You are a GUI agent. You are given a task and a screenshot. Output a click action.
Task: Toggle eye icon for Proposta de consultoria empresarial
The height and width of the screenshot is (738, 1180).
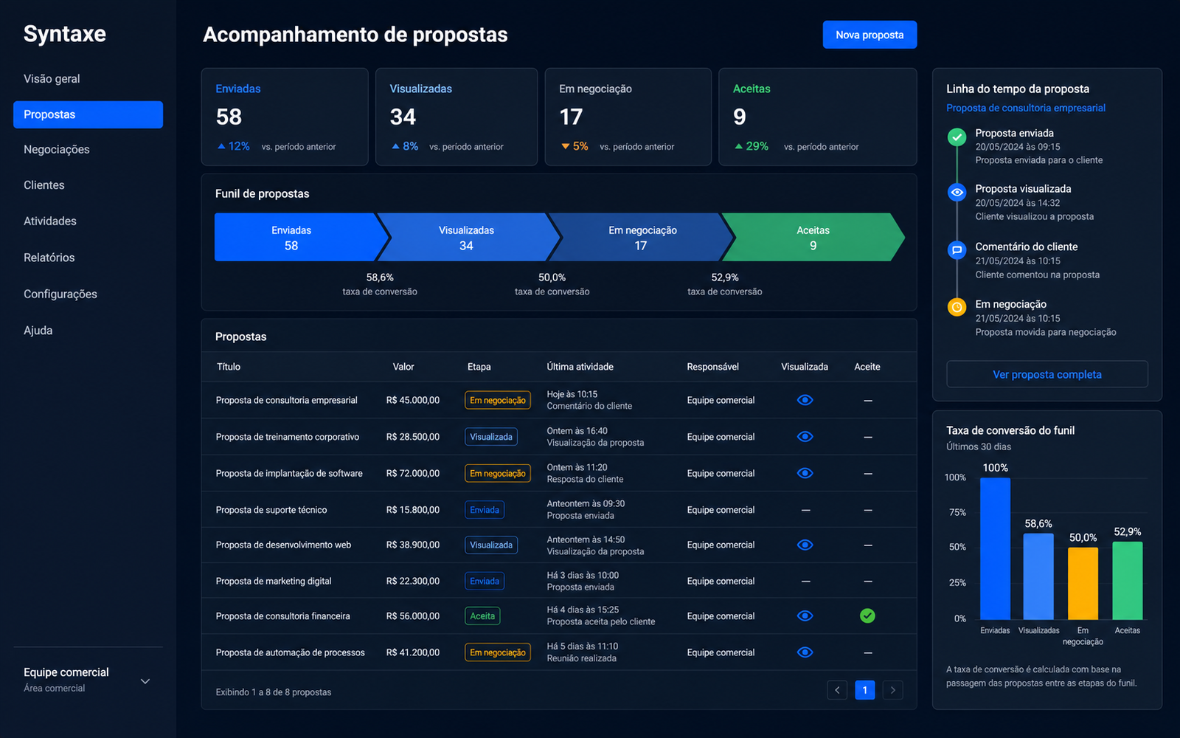pyautogui.click(x=805, y=400)
